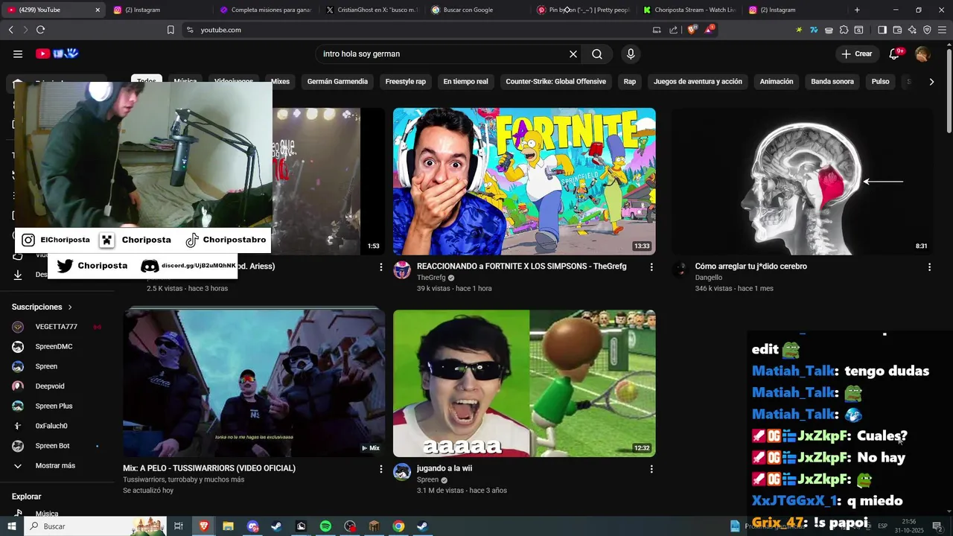Open Google Chrome from the taskbar
953x536 pixels.
(398, 526)
